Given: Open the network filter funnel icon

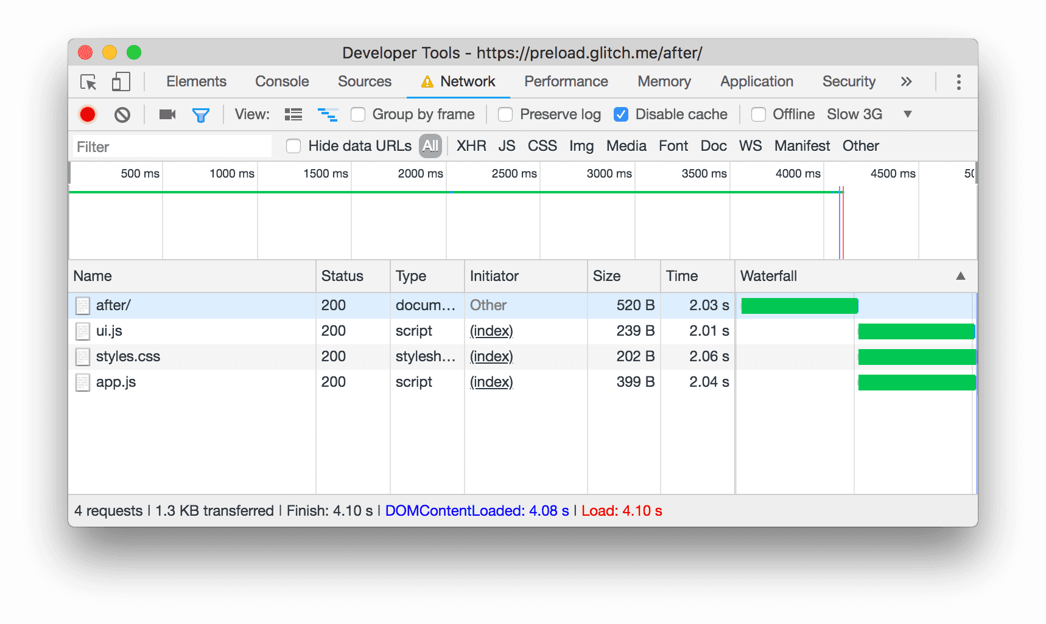Looking at the screenshot, I should [202, 114].
